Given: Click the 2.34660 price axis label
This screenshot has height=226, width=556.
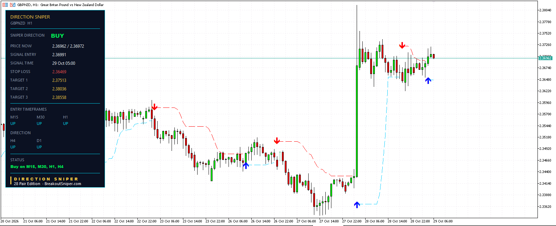Looking at the screenshot, I should 546,160.
